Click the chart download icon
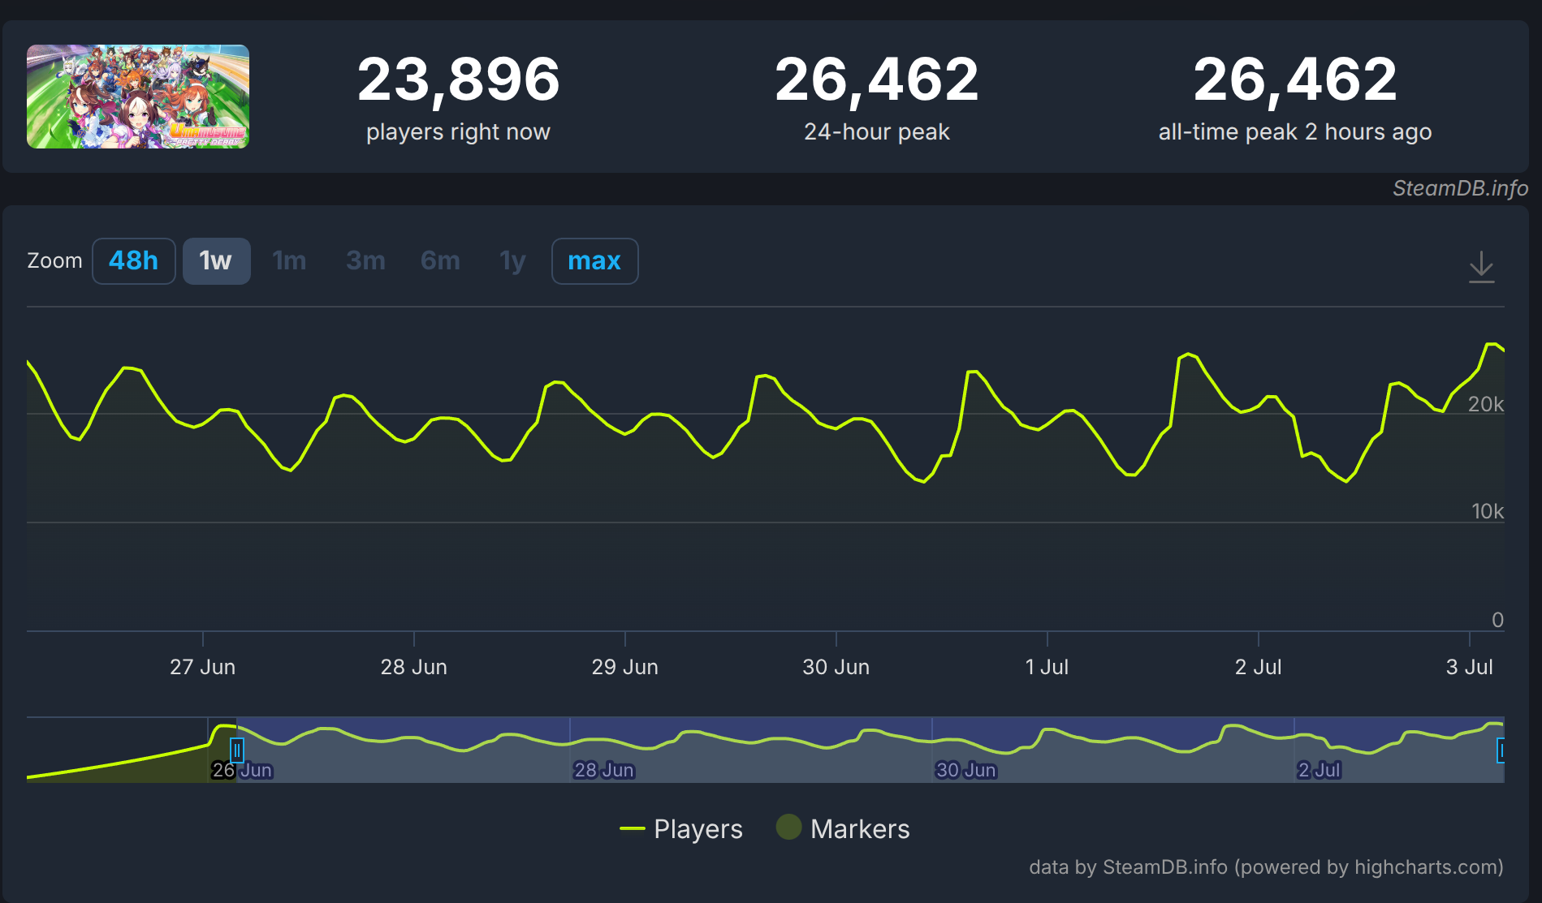 click(x=1481, y=266)
